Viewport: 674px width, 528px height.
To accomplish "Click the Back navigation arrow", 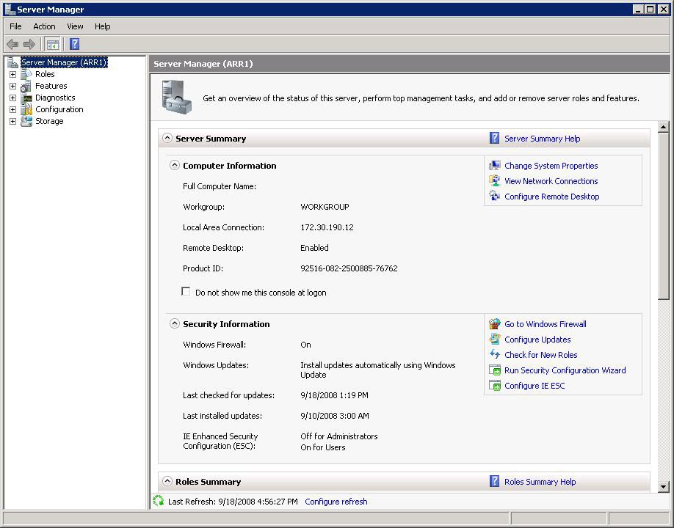I will pos(12,43).
